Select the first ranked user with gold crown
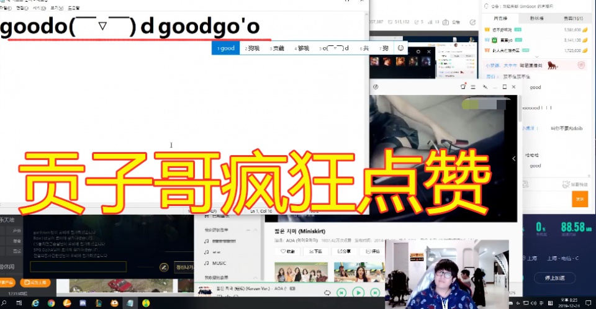The width and height of the screenshot is (596, 309). coord(536,30)
